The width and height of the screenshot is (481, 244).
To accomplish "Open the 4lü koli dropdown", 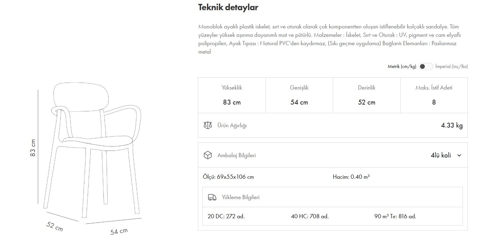I will pyautogui.click(x=446, y=155).
